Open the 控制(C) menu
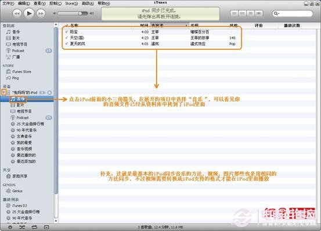Image resolution: width=321 pixels, height=231 pixels. 55,3
